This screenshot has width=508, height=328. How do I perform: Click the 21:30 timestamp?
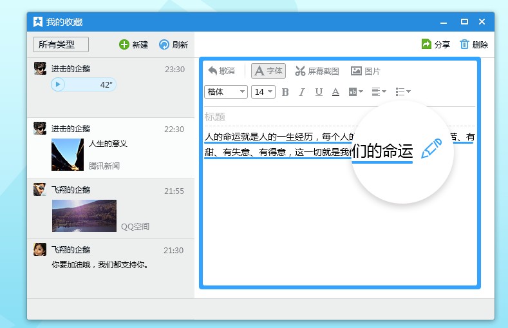point(173,251)
